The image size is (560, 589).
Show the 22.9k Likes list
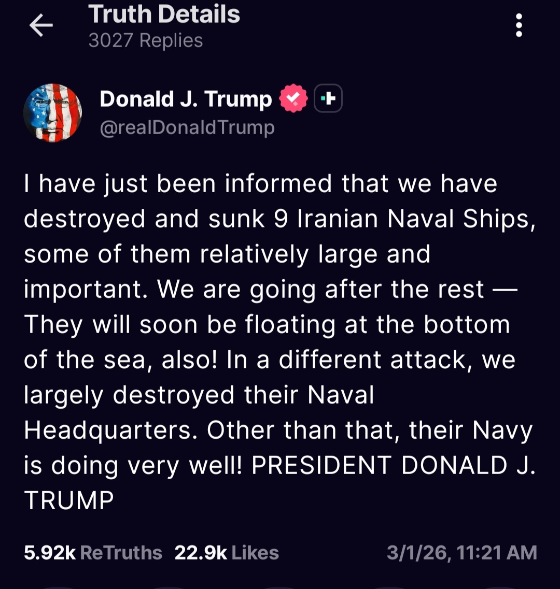[x=227, y=553]
